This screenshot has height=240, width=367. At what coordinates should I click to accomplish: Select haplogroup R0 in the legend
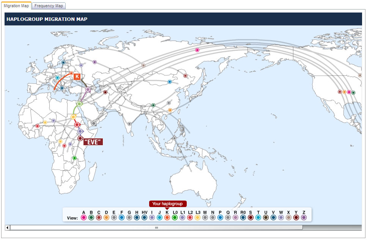tap(243, 218)
